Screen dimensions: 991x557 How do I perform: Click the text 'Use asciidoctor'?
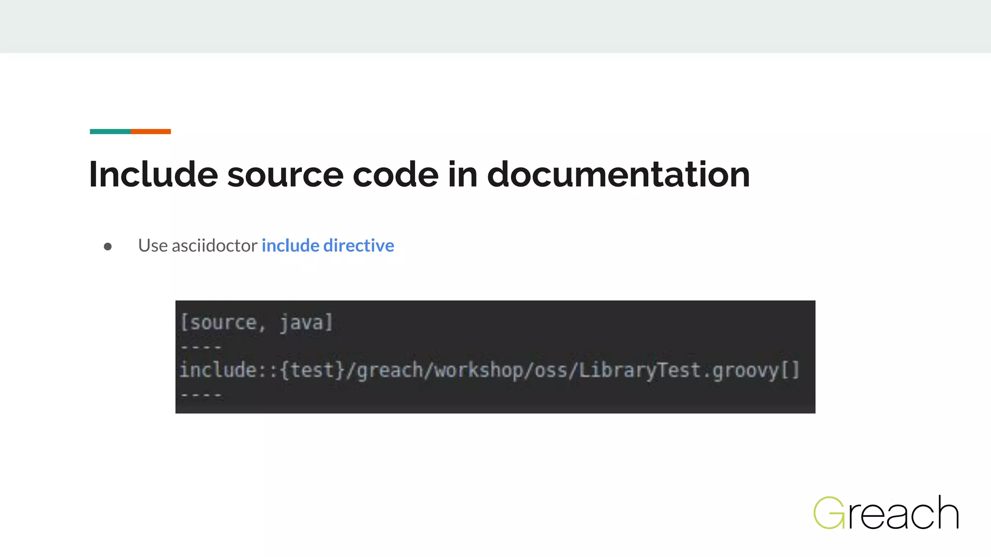[197, 246]
